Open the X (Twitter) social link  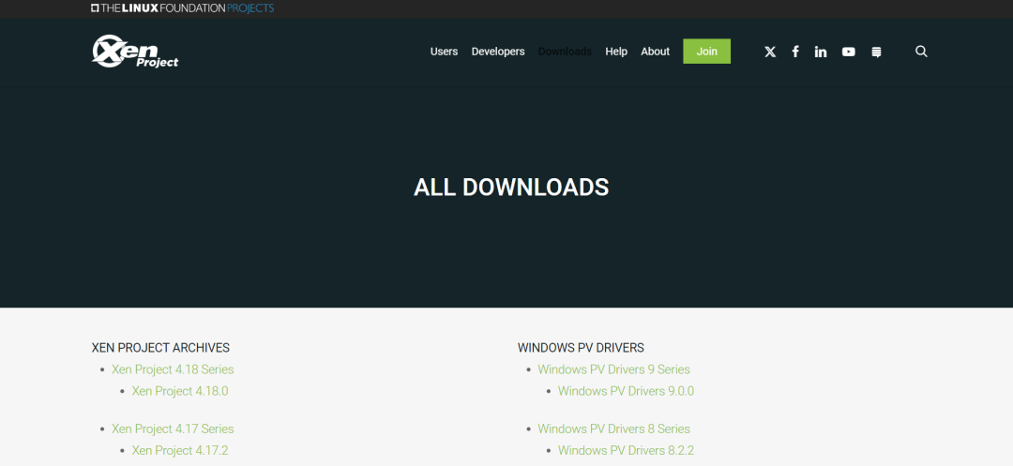pyautogui.click(x=770, y=52)
